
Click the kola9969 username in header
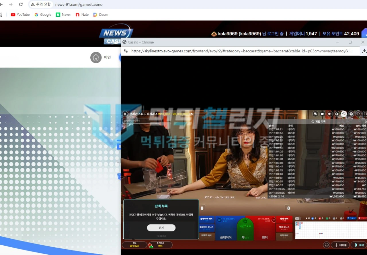(x=239, y=34)
